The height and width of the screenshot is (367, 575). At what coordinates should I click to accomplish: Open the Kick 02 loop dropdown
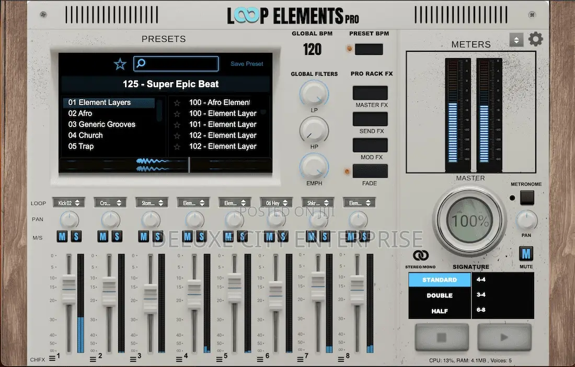pos(68,203)
